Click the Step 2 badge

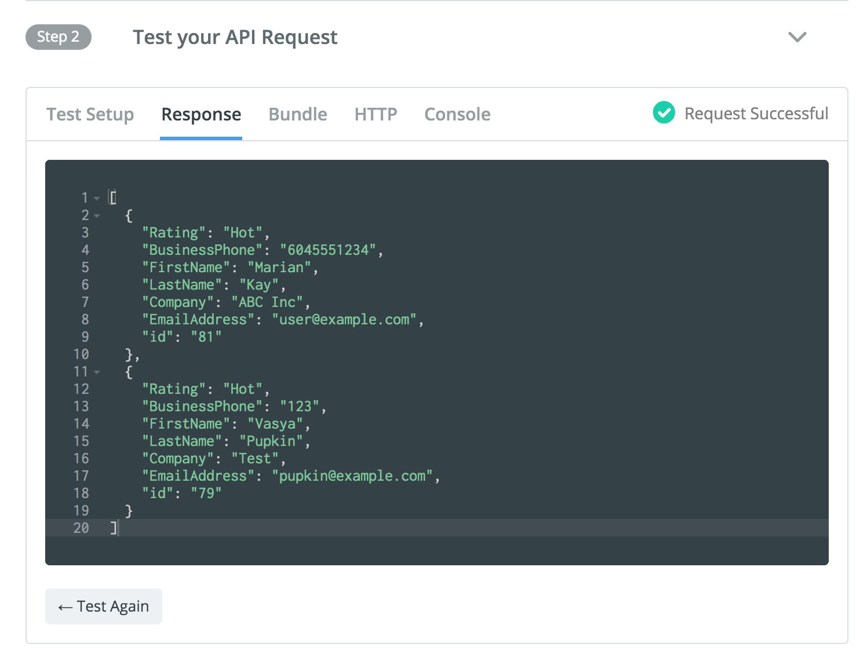(x=58, y=37)
